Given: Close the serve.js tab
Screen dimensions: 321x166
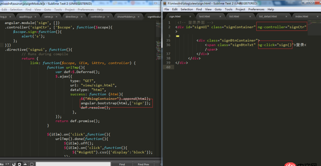Looking at the screenshot, I should coord(57,17).
